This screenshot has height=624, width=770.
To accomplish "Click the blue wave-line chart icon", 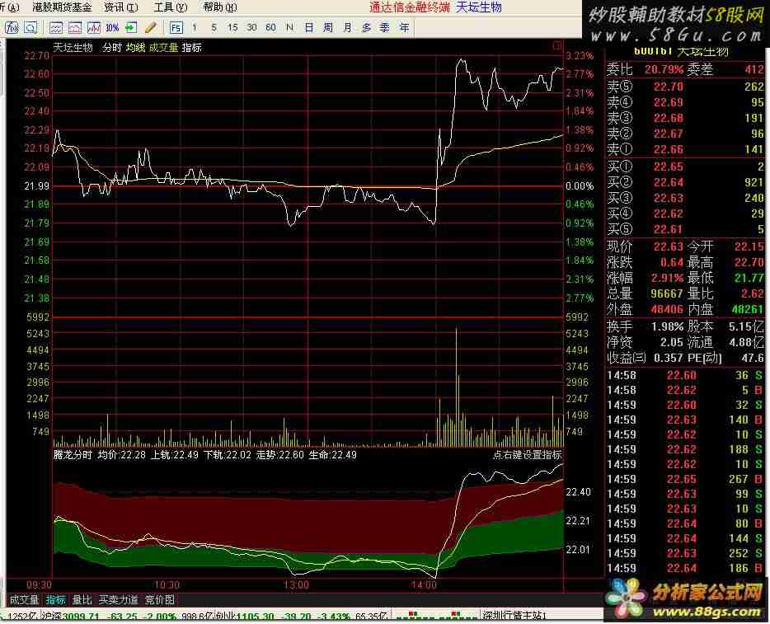I will coord(55,27).
